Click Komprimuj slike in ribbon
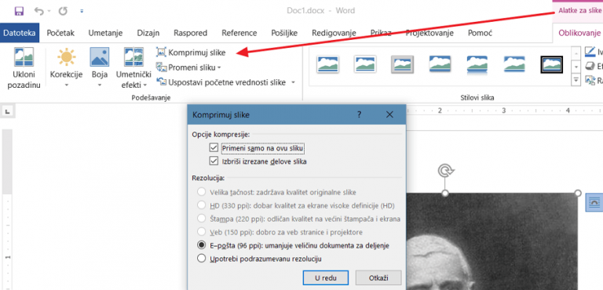 click(x=191, y=53)
